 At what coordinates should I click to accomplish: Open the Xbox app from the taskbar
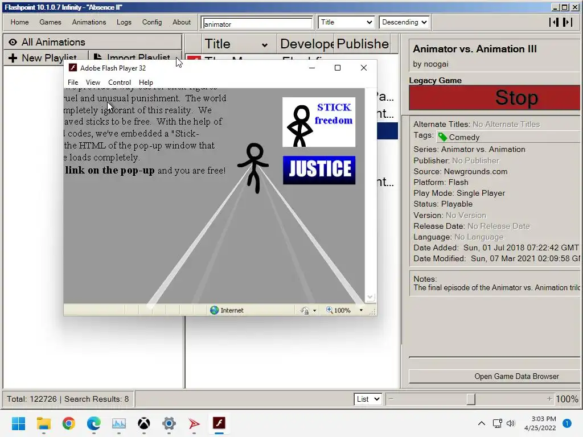[144, 423]
